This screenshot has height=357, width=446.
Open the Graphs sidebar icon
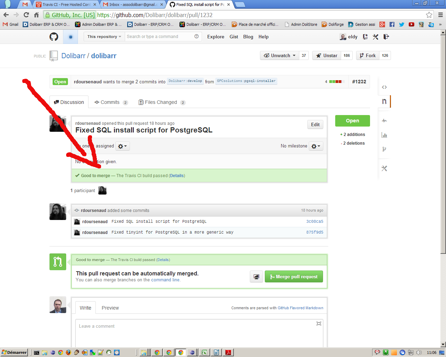[x=384, y=135]
